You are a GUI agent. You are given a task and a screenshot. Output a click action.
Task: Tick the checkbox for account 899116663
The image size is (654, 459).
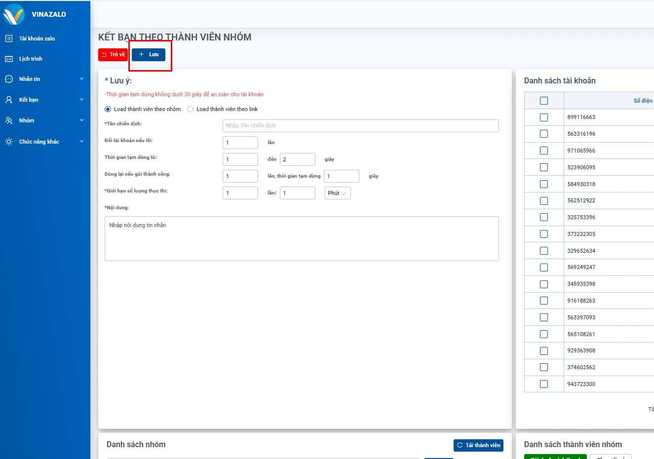[544, 117]
